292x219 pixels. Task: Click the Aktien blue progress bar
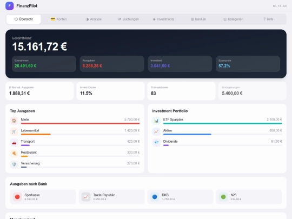187,135
